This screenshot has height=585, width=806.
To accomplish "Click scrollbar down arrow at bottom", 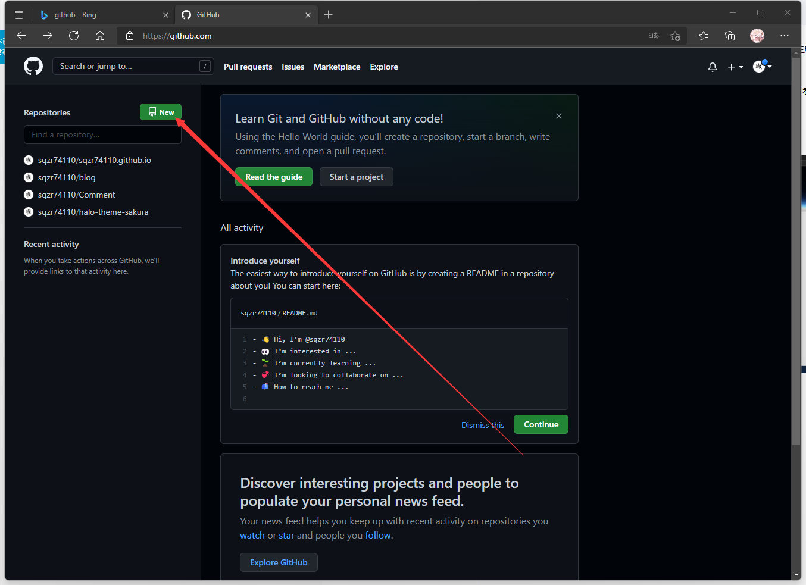I will click(796, 575).
